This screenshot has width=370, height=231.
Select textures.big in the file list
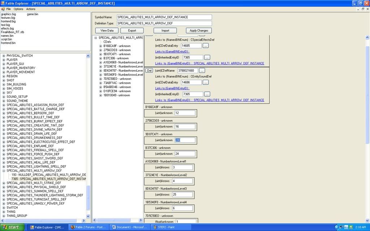pos(8,18)
